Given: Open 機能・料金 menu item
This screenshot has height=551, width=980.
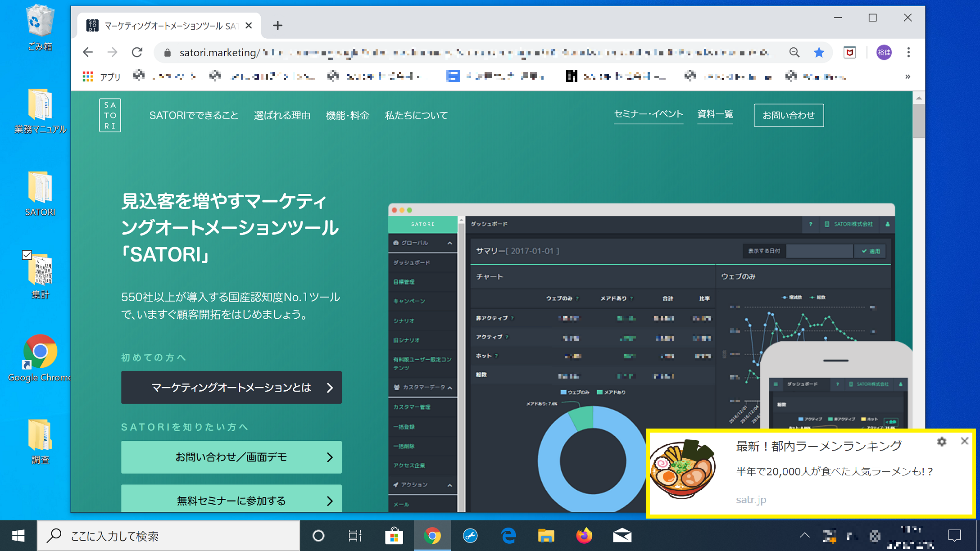Looking at the screenshot, I should coord(347,116).
